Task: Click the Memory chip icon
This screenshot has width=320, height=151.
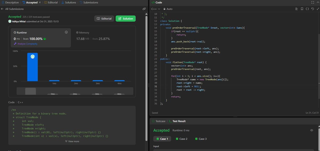Action: point(77,32)
